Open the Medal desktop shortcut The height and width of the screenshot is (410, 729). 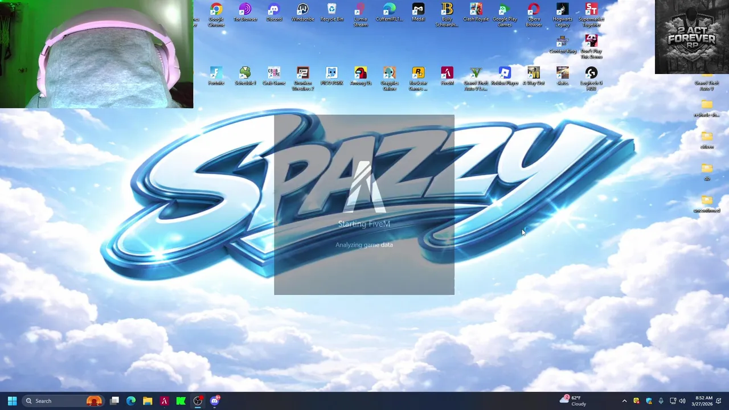[418, 13]
